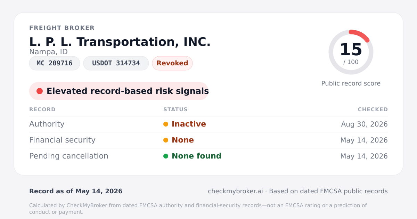Click the Aug 30, 2026 checked date
This screenshot has width=417, height=219.
(x=365, y=124)
